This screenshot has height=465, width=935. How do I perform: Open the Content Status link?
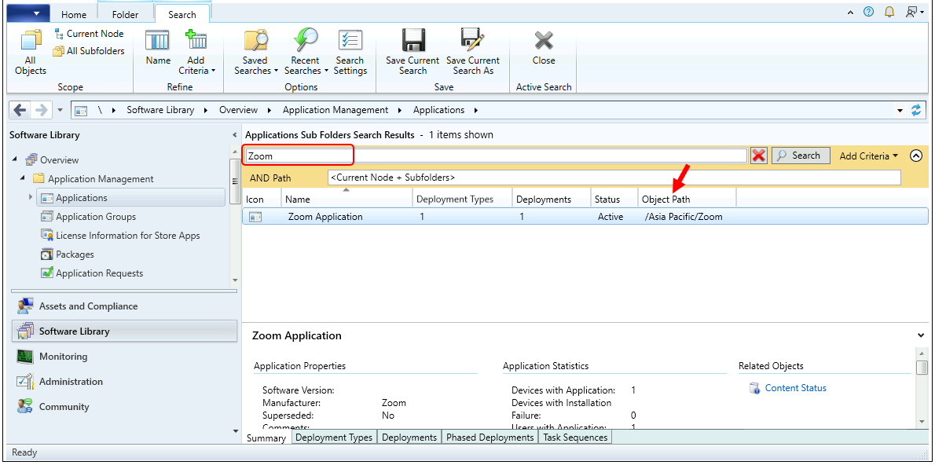[795, 387]
